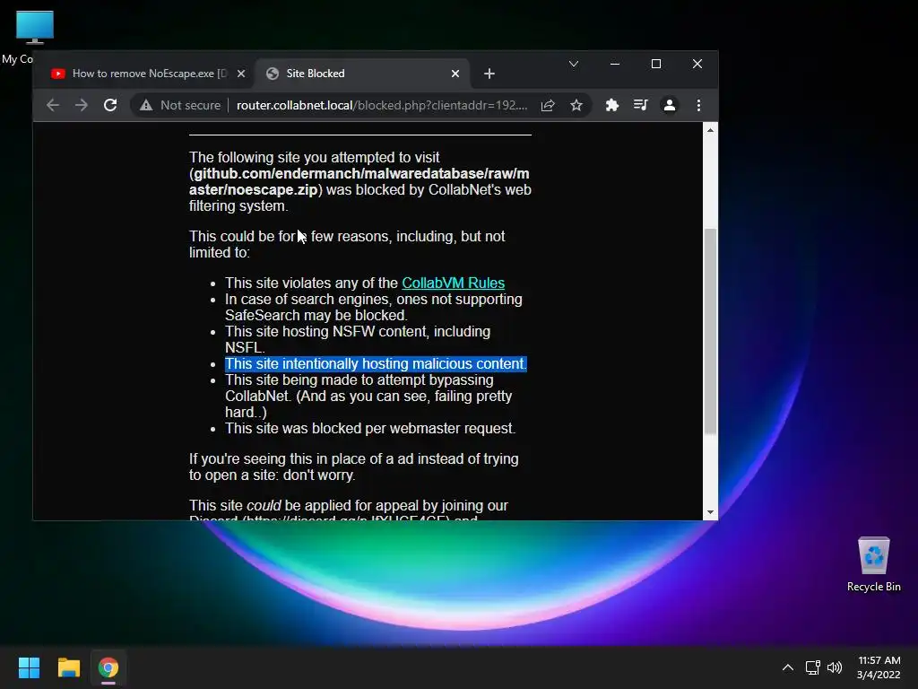Open the volume speaker icon
Image resolution: width=918 pixels, height=689 pixels.
point(835,667)
